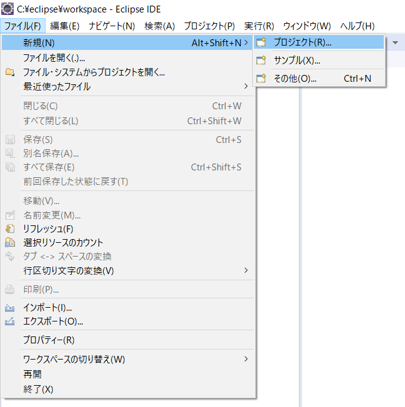Click the save-all icon beside すべて保存(E)
Screen dimensions: 405x407
coord(10,167)
